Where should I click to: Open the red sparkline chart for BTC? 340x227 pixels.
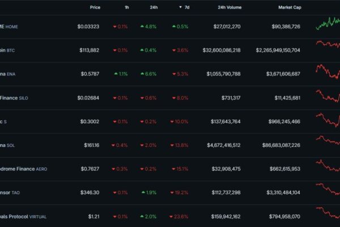(328, 44)
